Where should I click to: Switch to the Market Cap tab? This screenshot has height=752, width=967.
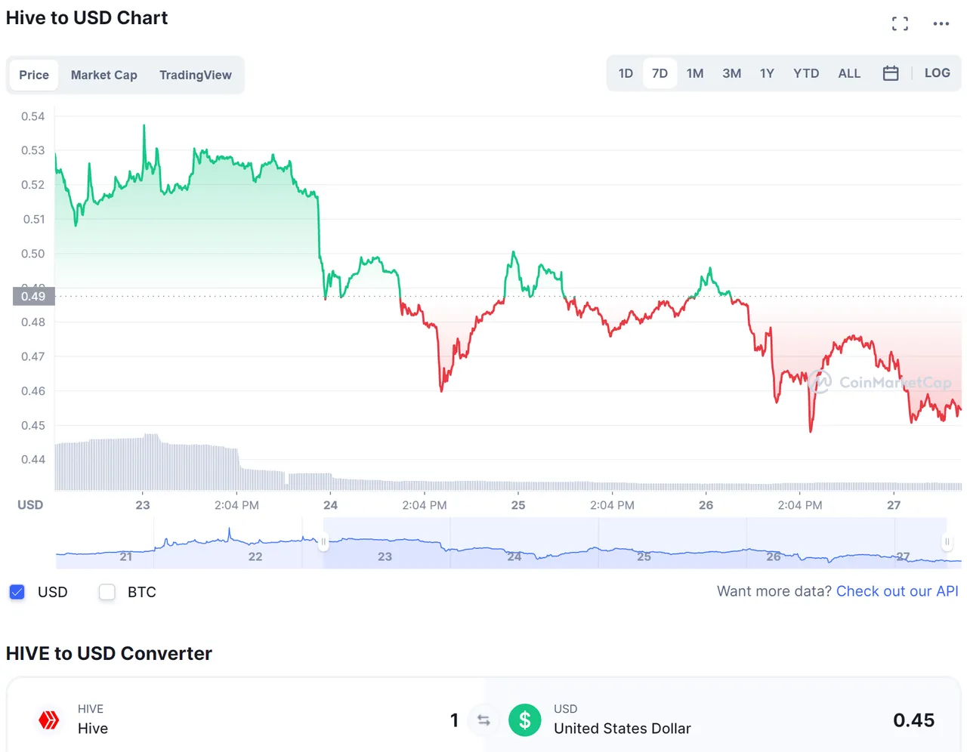click(x=104, y=75)
